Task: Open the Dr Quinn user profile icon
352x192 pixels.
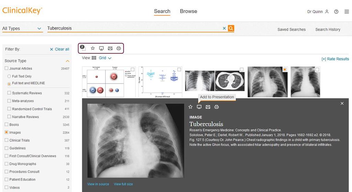Action: click(327, 11)
